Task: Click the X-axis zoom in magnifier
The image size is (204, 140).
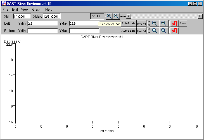Action: coord(109,16)
